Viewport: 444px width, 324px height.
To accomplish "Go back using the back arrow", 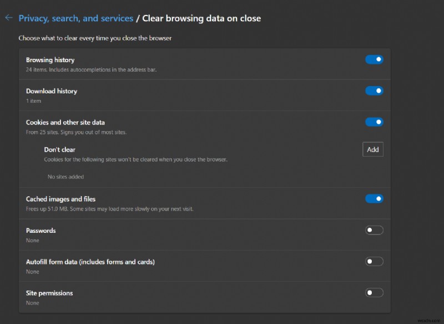I will click(9, 18).
